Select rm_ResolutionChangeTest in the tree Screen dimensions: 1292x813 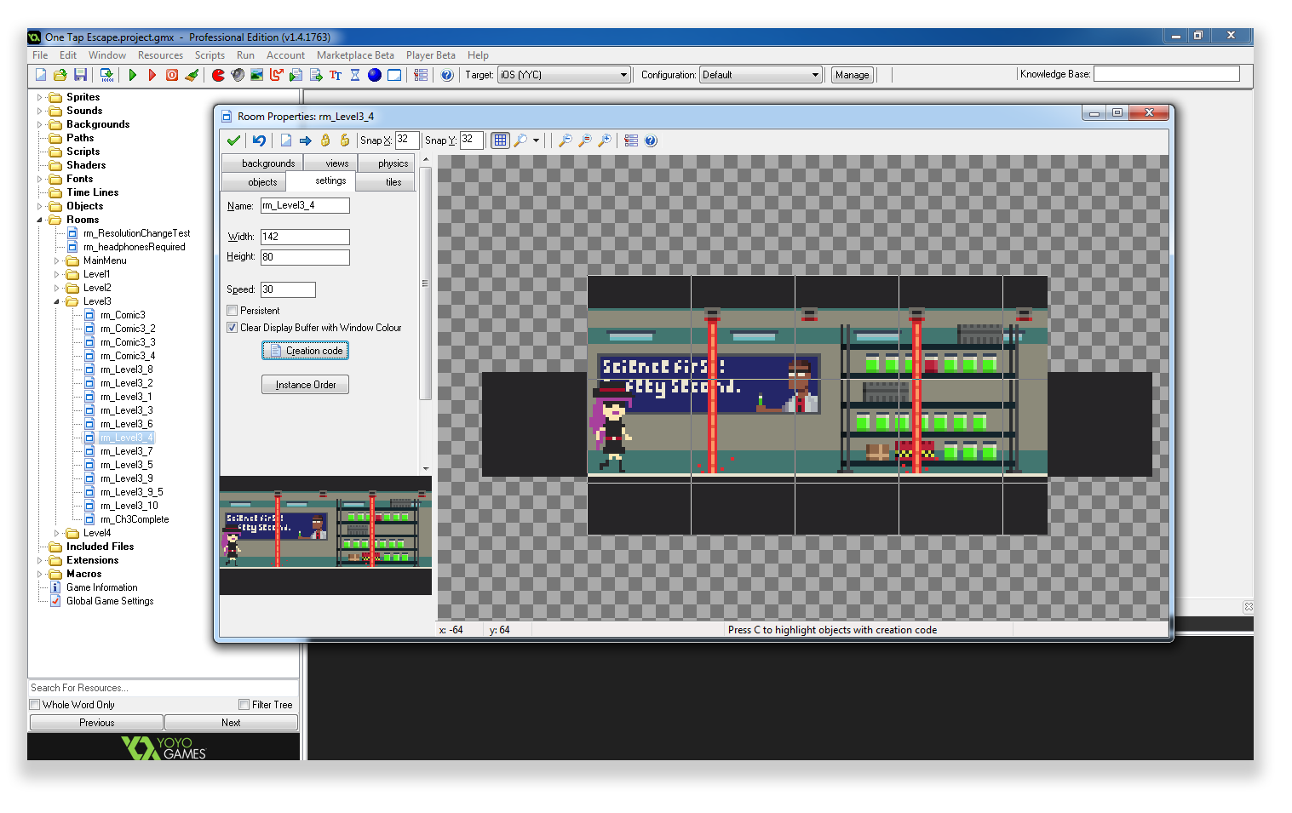tap(136, 233)
